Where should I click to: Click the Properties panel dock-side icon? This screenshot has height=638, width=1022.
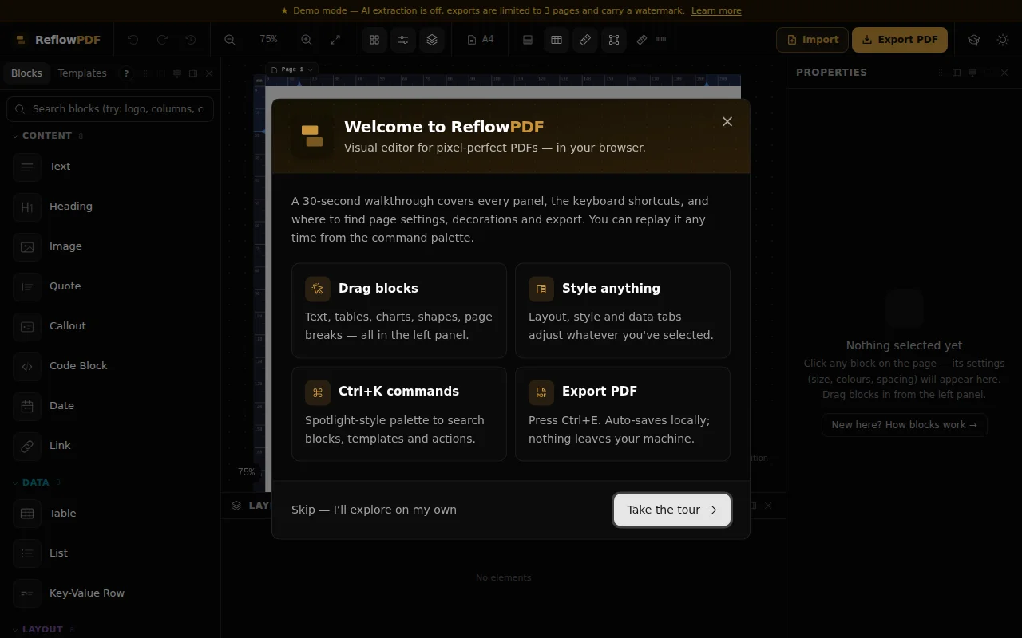957,73
